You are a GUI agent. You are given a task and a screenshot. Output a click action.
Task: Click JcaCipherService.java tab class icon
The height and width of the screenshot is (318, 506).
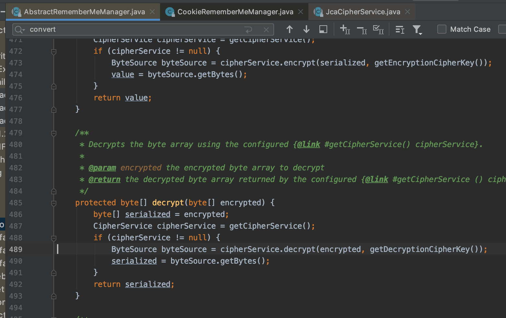tap(318, 12)
